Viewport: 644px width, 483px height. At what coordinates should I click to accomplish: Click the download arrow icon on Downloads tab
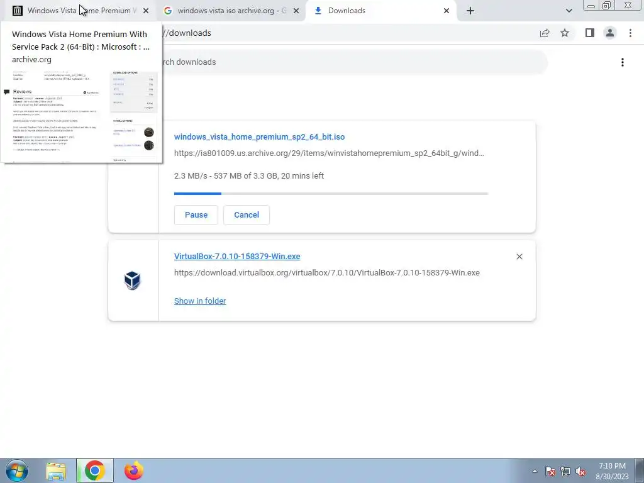click(x=318, y=11)
